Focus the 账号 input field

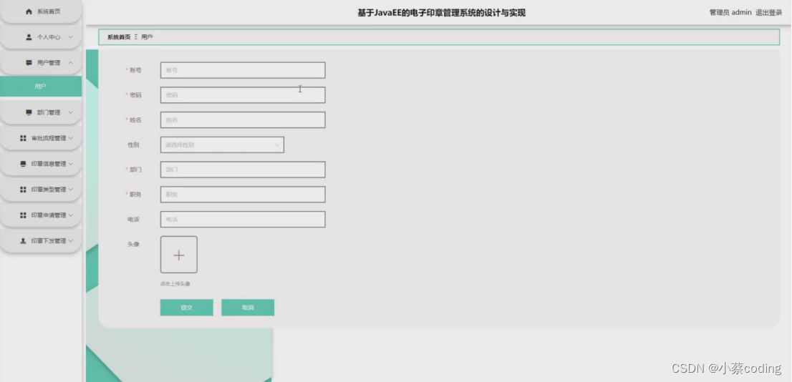(243, 70)
